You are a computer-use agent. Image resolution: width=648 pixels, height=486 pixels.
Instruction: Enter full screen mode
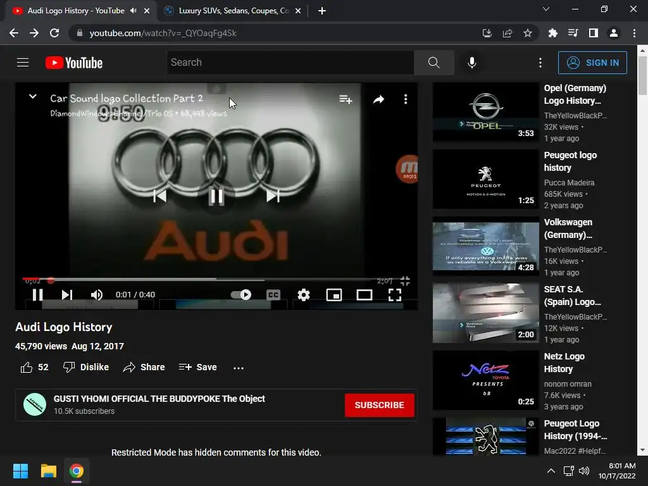point(395,295)
